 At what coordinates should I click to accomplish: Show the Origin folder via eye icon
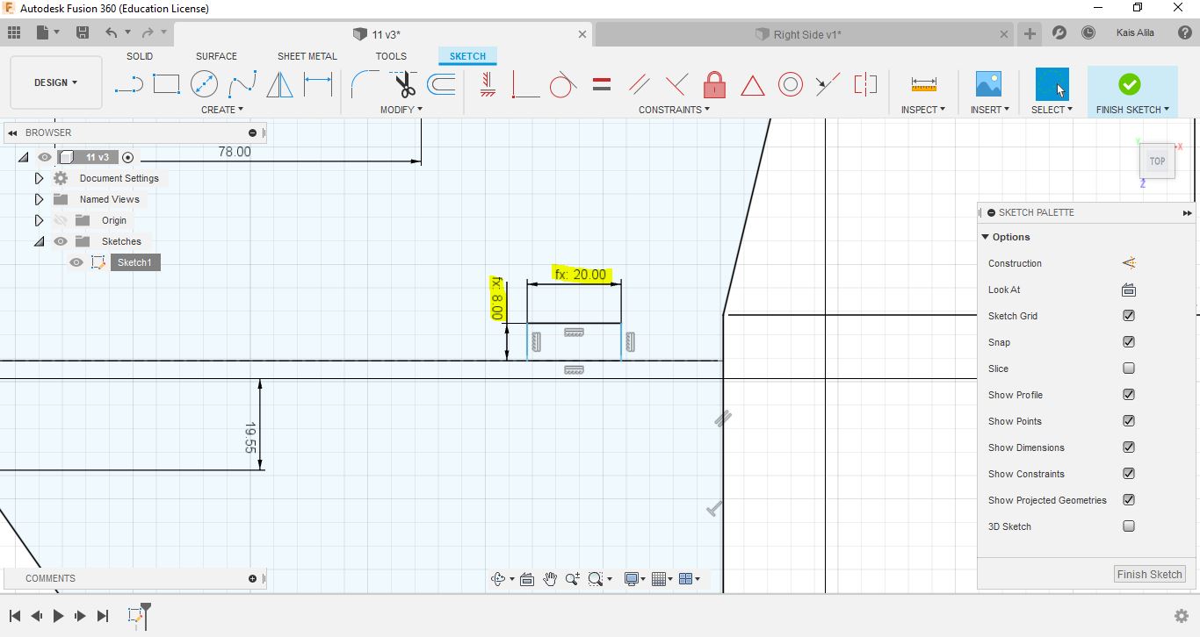(x=61, y=220)
